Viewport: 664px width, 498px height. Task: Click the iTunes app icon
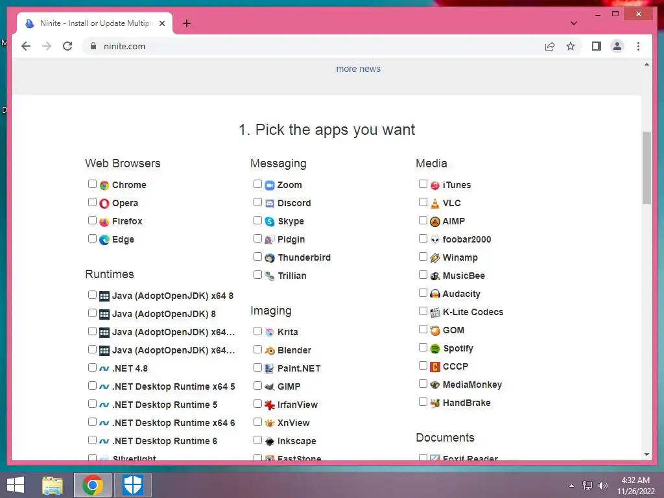(435, 185)
